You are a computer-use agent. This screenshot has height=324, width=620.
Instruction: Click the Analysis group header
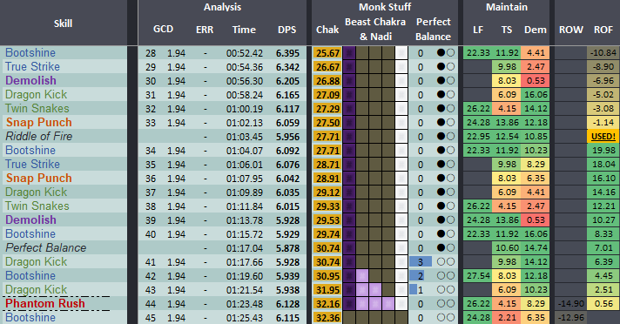point(222,7)
